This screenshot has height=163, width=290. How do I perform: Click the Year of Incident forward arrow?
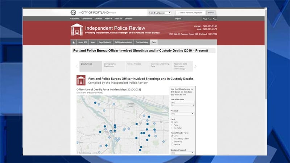194,105
